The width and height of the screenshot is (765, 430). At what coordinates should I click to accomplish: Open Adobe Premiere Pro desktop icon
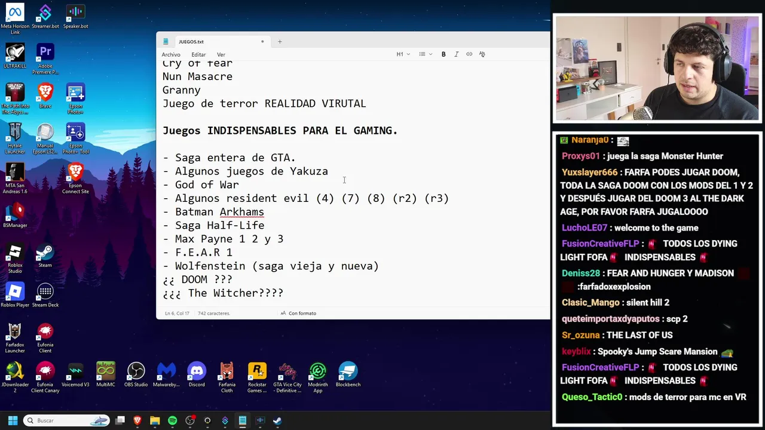click(x=45, y=59)
